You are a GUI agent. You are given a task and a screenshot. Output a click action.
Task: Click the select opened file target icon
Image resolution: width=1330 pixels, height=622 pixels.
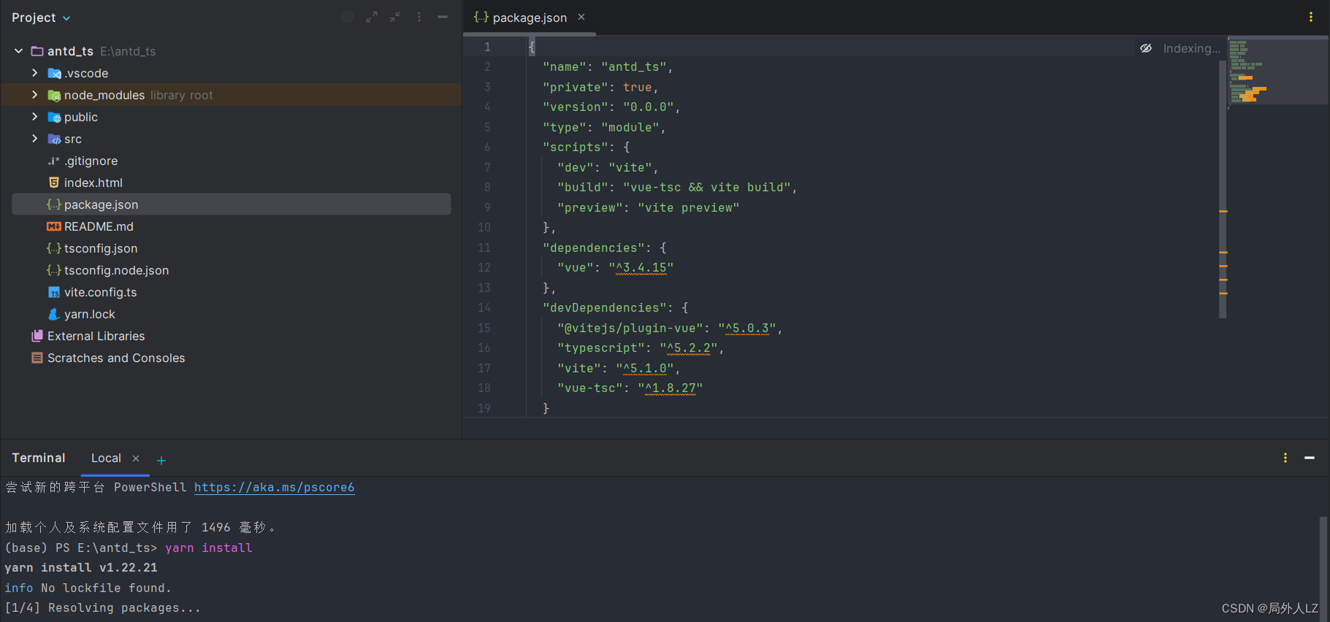348,17
